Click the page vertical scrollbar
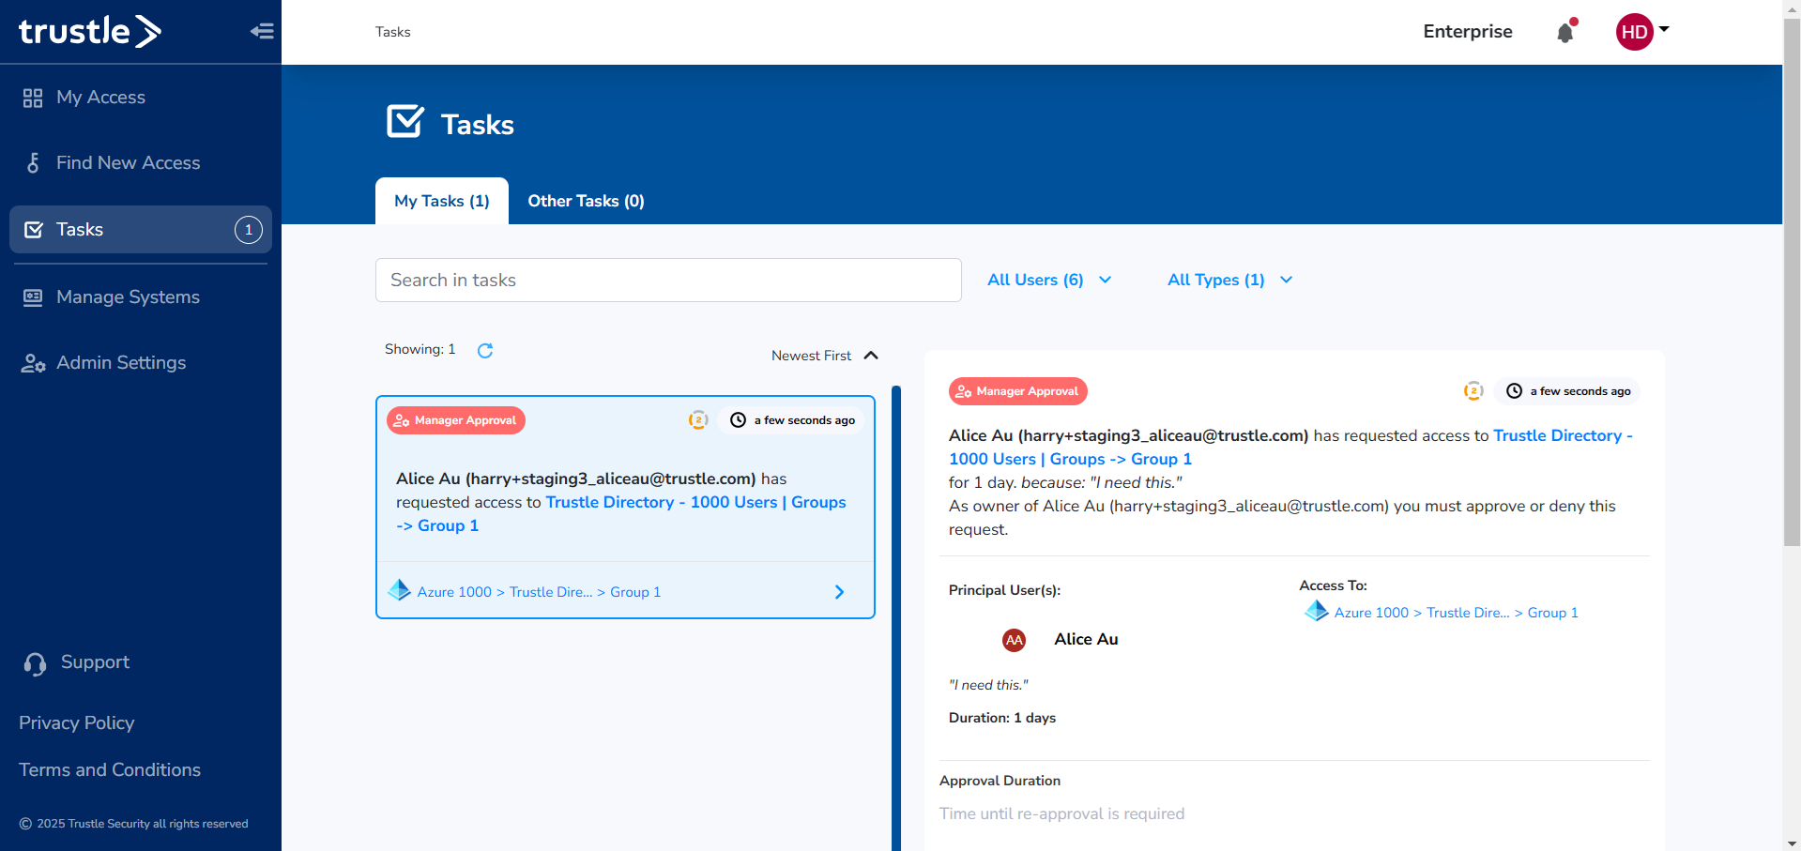Viewport: 1801px width, 851px height. [x=1792, y=281]
